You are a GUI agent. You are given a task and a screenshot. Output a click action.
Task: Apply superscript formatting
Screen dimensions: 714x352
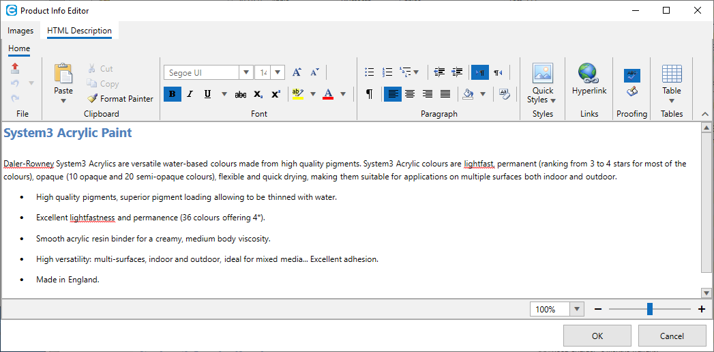pyautogui.click(x=276, y=94)
